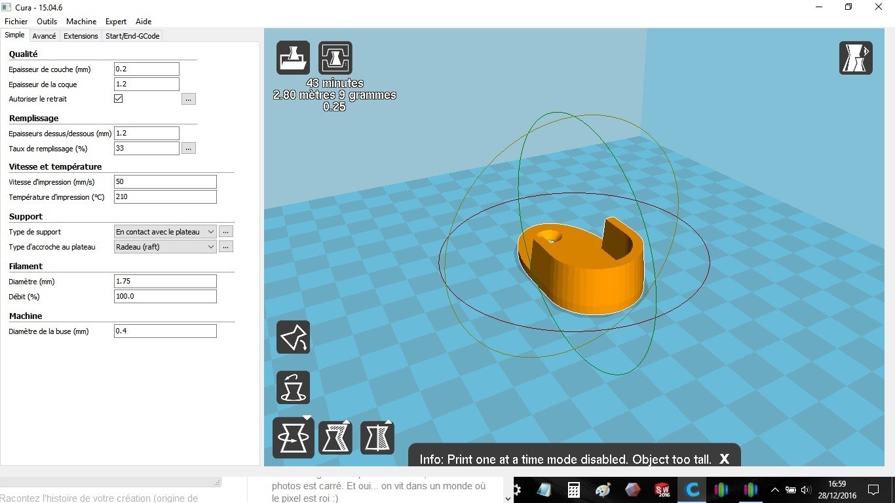Select the Rotate tool icon
The height and width of the screenshot is (503, 895).
[293, 438]
